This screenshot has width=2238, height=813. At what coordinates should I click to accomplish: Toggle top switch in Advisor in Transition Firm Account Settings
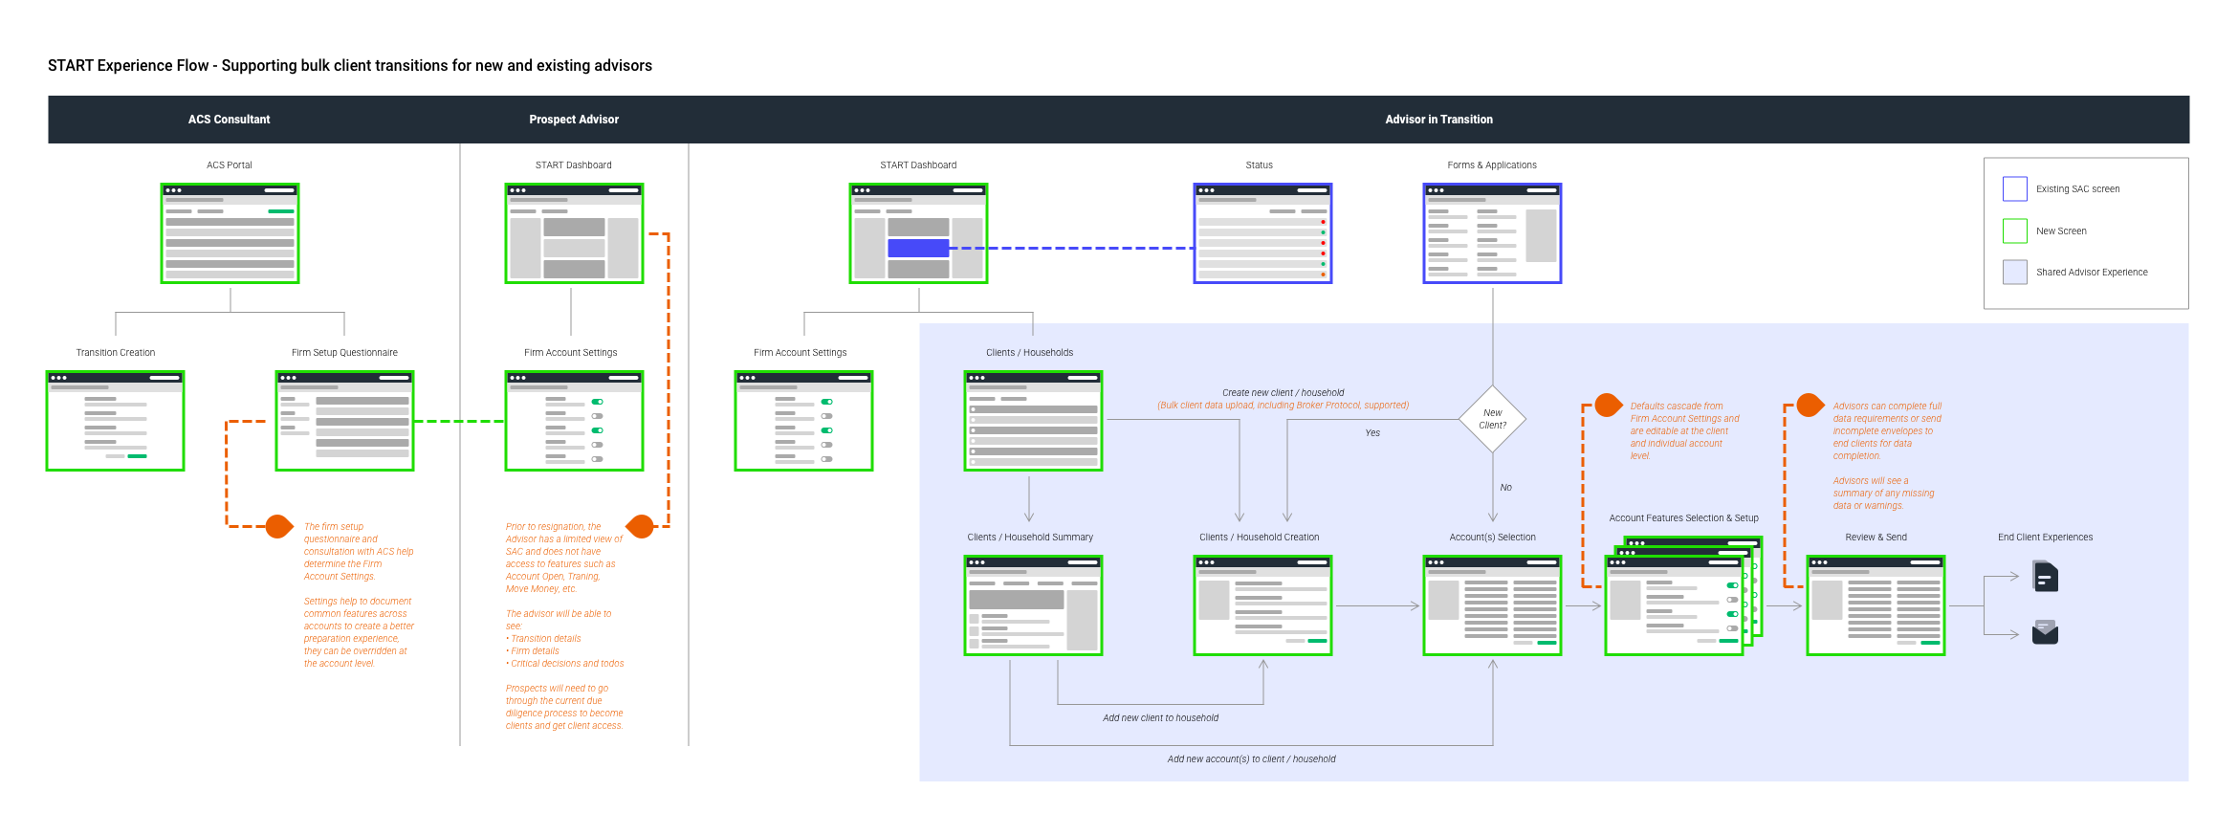(x=826, y=402)
